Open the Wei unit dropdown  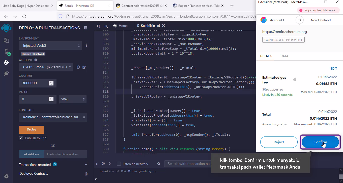73,99
